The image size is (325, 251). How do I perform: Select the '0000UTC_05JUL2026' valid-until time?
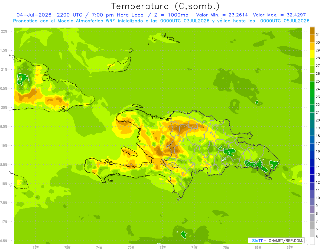pyautogui.click(x=285, y=21)
